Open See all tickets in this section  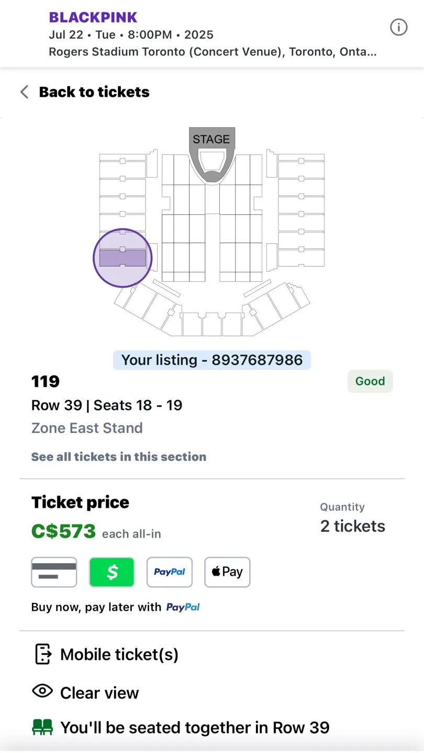pos(119,457)
